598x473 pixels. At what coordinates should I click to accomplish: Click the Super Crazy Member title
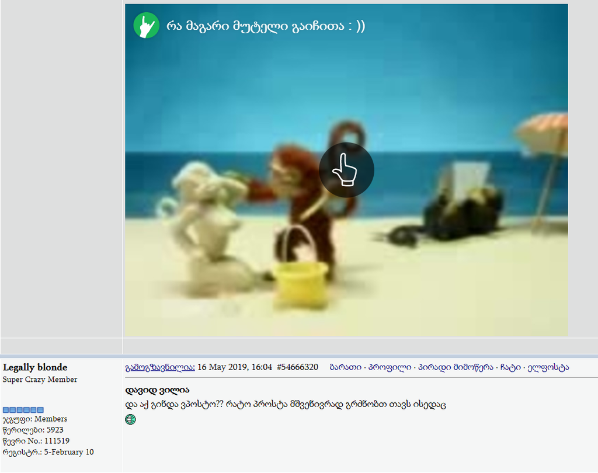(40, 380)
